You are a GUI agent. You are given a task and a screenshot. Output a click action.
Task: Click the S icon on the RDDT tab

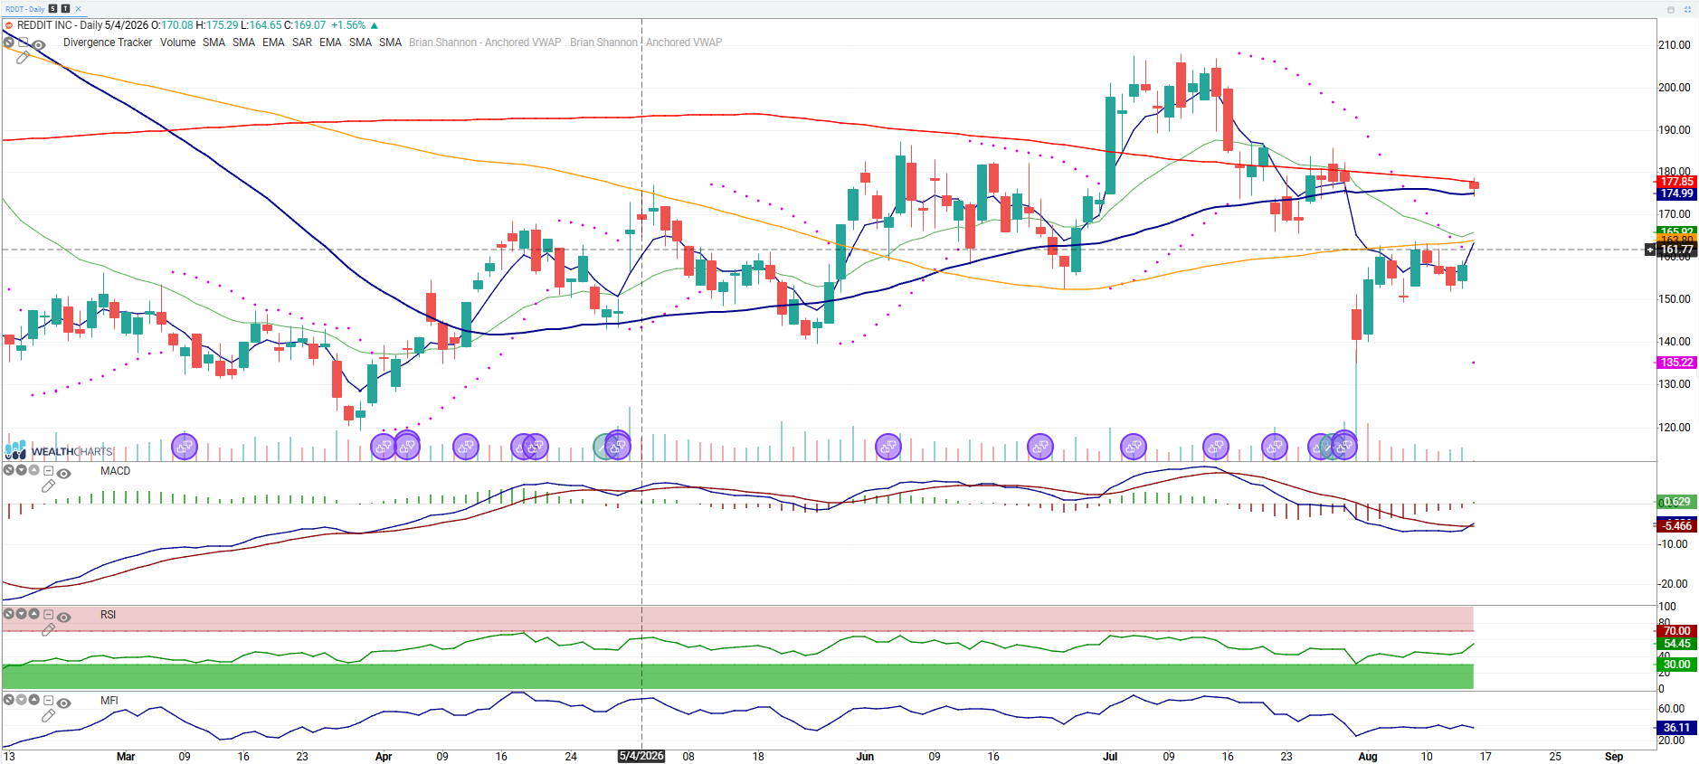53,9
